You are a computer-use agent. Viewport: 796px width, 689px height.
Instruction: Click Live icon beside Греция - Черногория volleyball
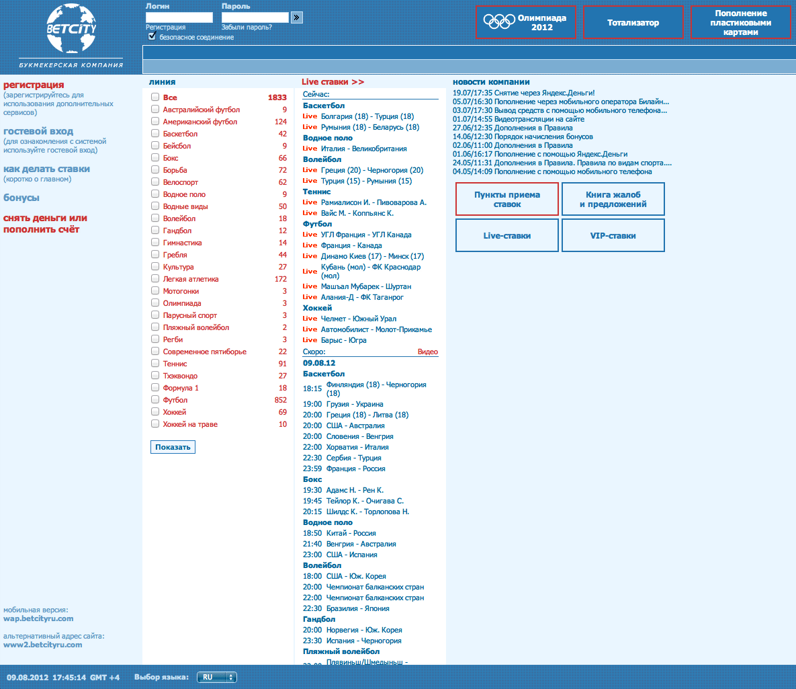310,170
